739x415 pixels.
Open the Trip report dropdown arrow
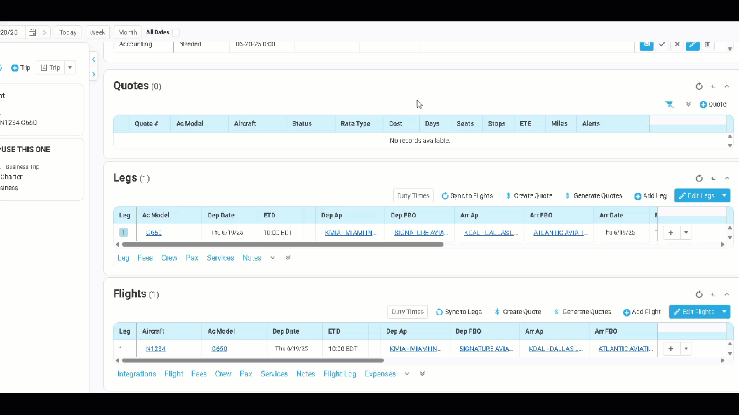click(x=70, y=68)
